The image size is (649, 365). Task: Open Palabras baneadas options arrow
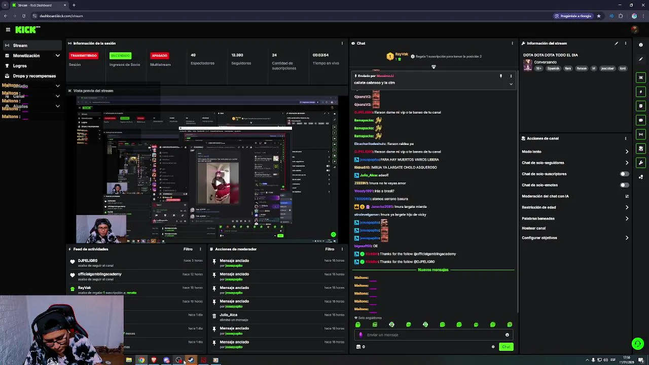click(x=627, y=218)
